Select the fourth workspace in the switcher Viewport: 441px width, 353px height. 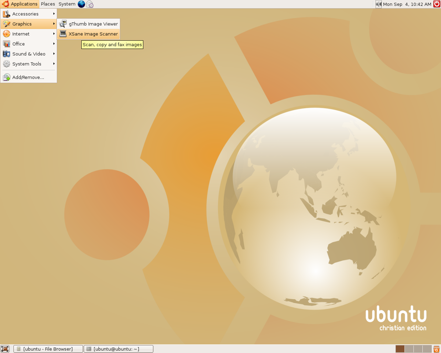point(427,349)
